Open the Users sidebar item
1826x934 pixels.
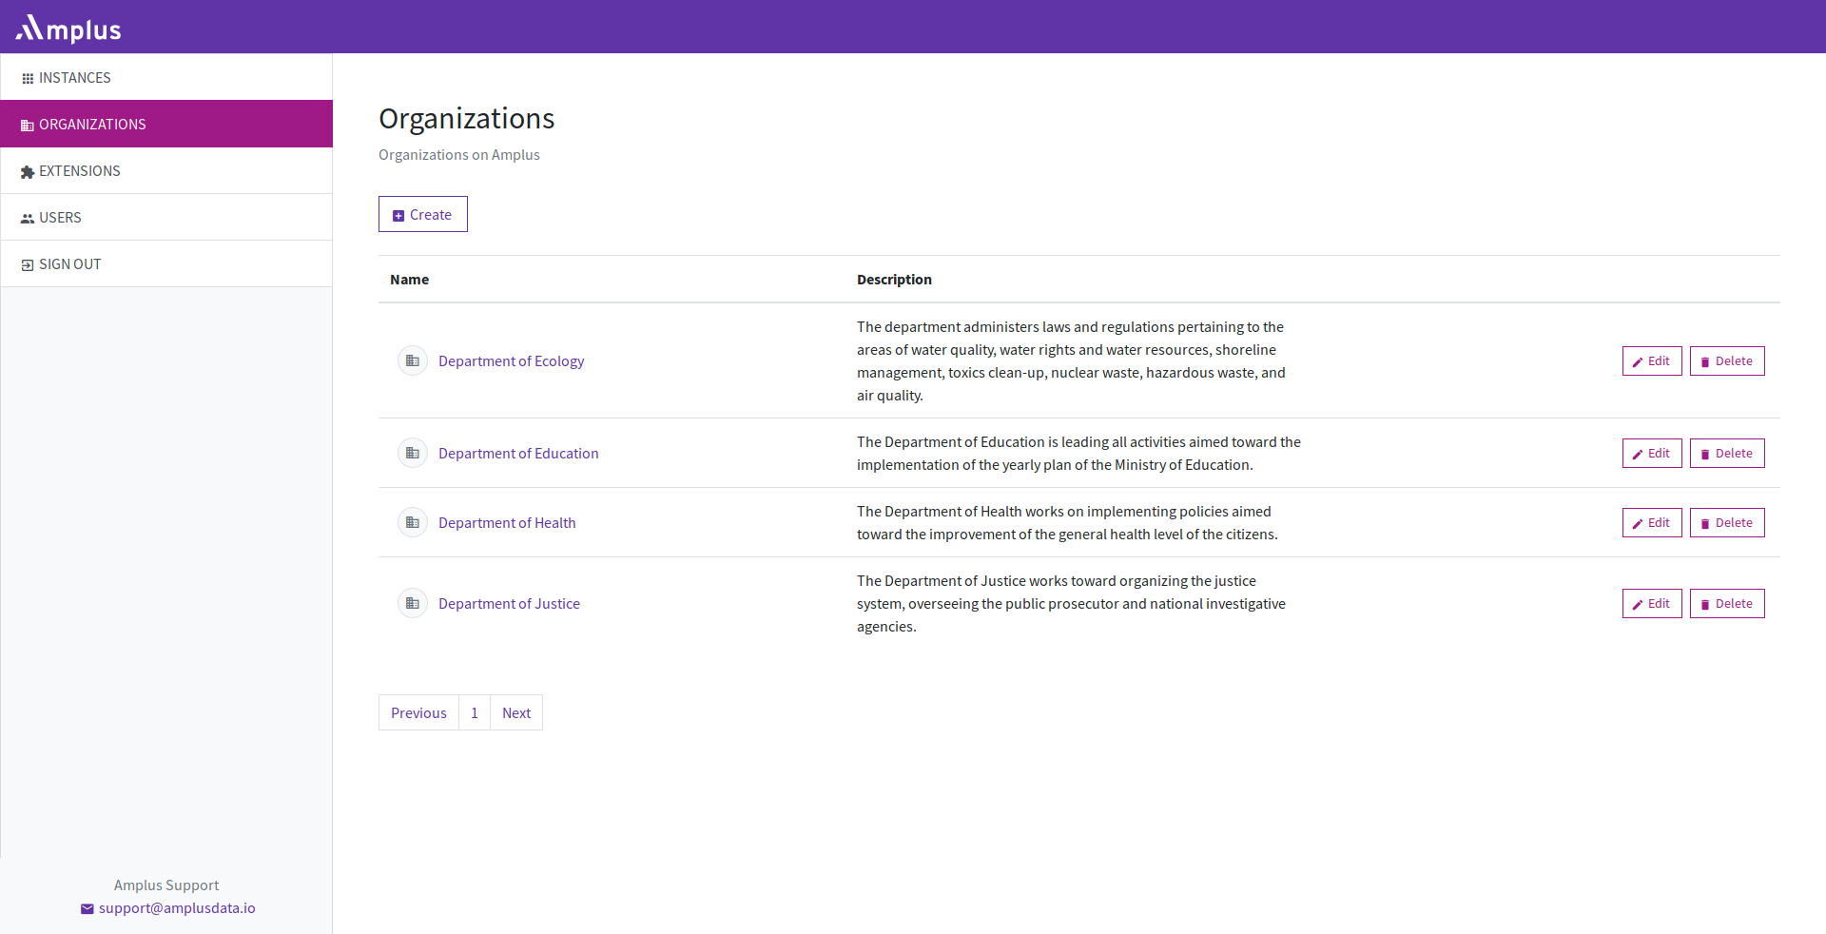[x=166, y=217]
